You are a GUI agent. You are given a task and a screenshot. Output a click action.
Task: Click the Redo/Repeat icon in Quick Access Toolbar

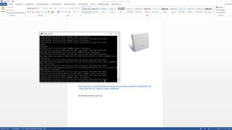tap(13, 1)
